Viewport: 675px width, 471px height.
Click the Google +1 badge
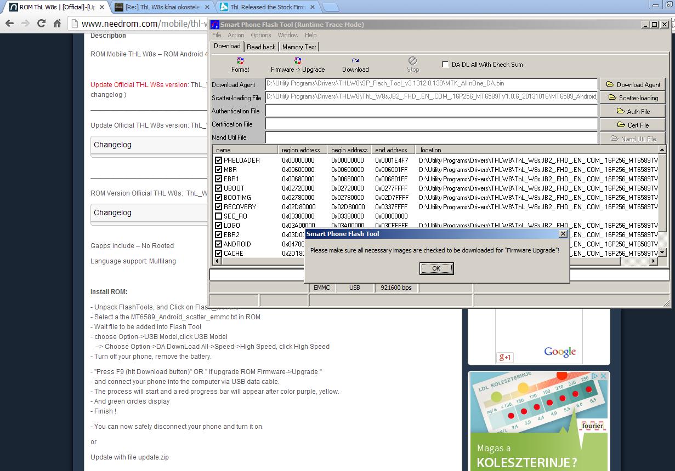point(504,358)
